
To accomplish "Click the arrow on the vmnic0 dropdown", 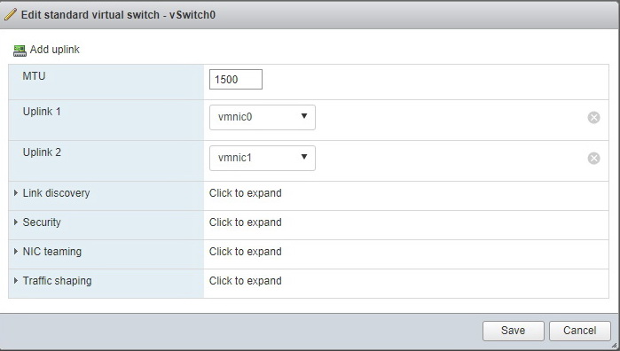I will 303,116.
